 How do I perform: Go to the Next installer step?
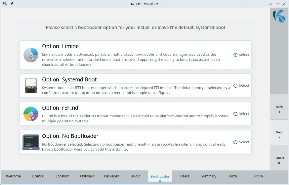pyautogui.click(x=279, y=135)
